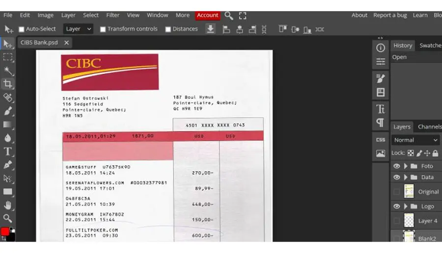This screenshot has width=442, height=253.
Task: Click the red foreground color swatch
Action: (4, 231)
